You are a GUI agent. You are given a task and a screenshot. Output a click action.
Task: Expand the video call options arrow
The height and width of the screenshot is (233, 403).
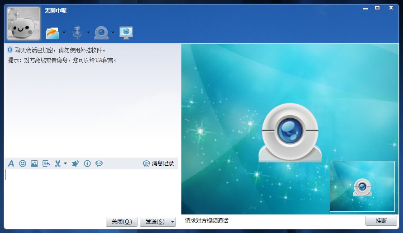pyautogui.click(x=113, y=33)
